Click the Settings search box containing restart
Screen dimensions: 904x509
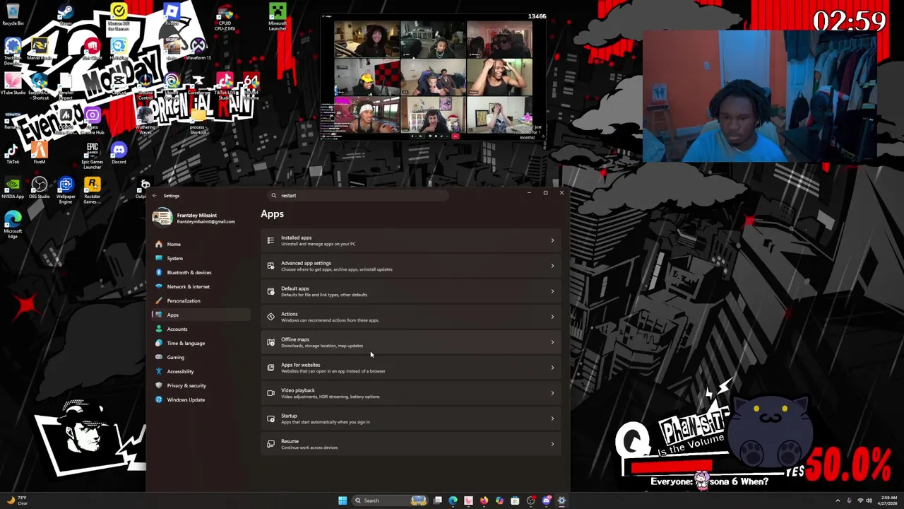coord(359,196)
